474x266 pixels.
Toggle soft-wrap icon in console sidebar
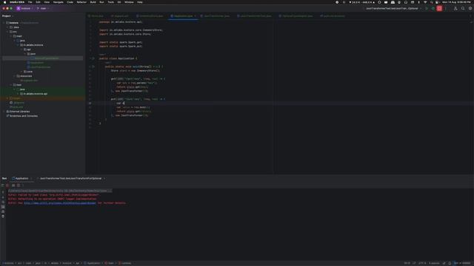(3, 202)
